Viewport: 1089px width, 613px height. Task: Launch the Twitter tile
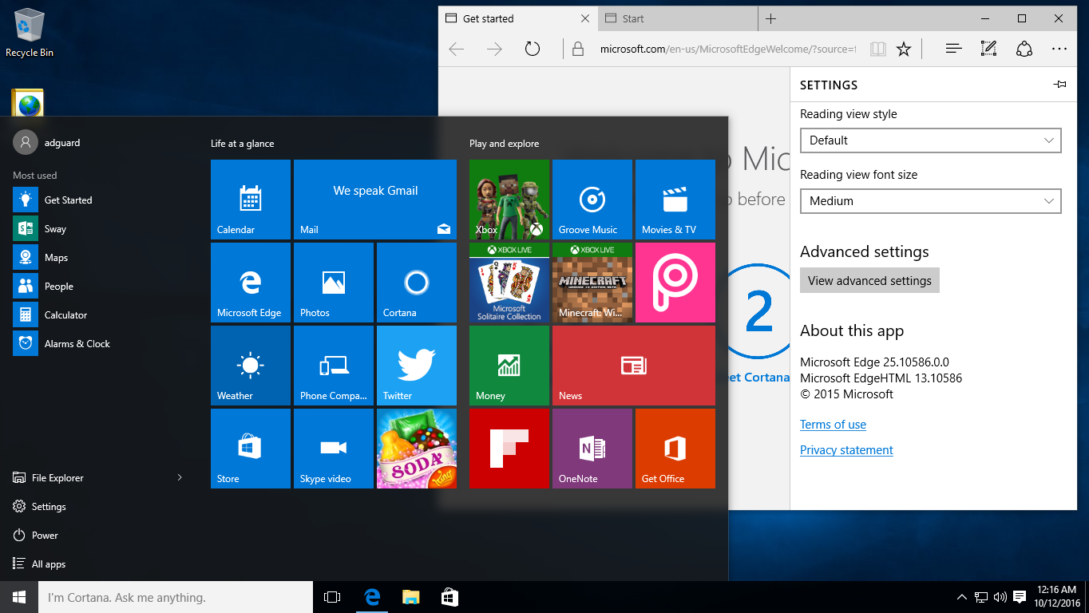click(x=417, y=366)
